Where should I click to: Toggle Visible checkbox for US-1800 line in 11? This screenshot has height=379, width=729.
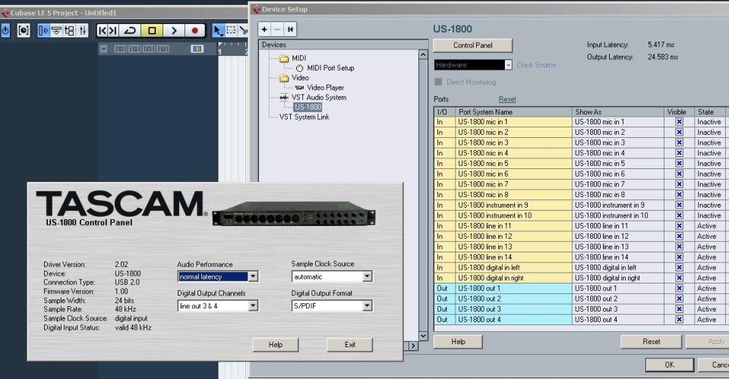click(679, 226)
